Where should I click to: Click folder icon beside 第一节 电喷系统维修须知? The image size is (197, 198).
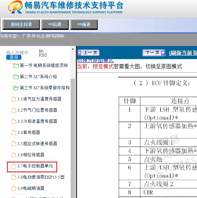[x=16, y=66]
